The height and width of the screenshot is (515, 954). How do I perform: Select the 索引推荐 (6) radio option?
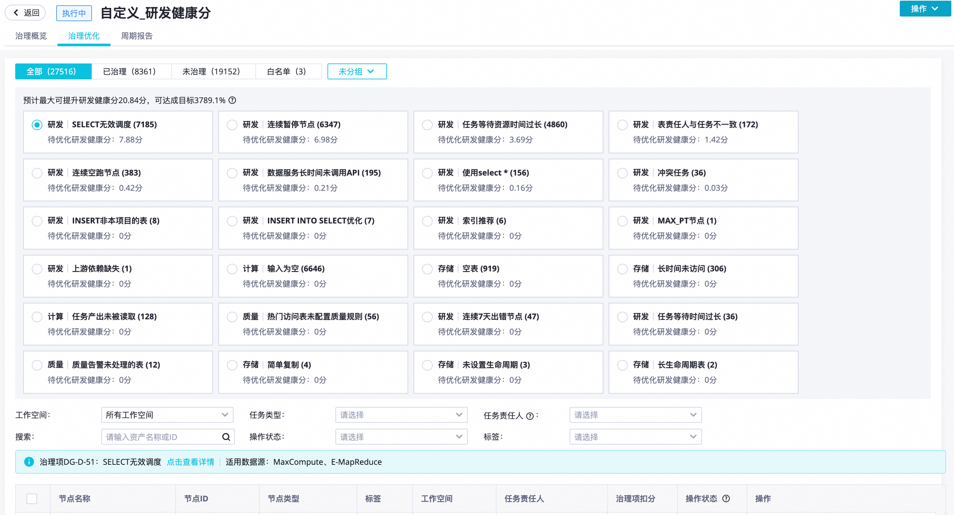click(x=427, y=221)
